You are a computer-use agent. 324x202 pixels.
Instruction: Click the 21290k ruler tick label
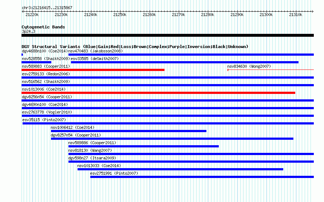coord(237,15)
